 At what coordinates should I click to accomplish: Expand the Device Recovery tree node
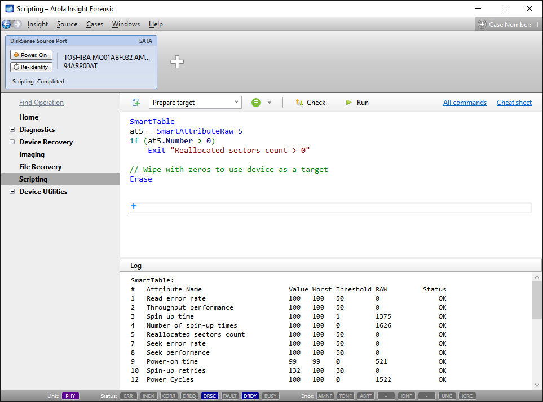pyautogui.click(x=12, y=142)
